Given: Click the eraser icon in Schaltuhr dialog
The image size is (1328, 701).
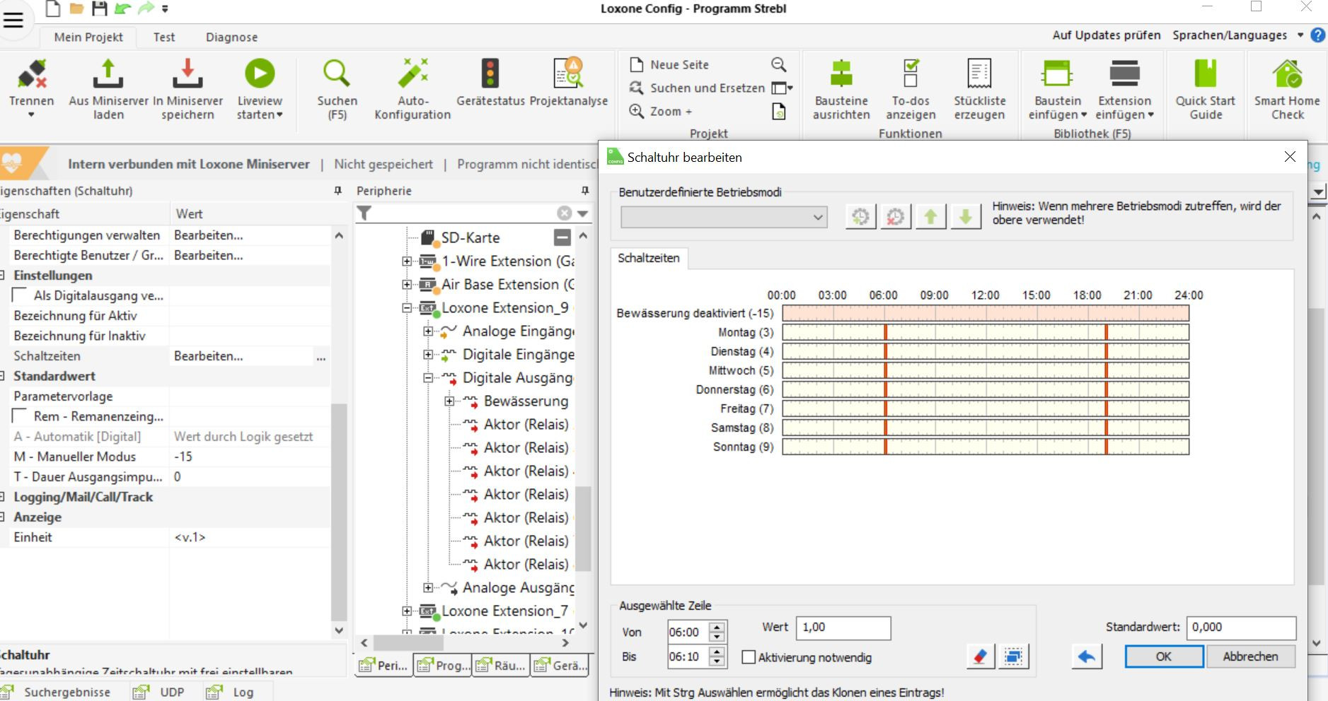Looking at the screenshot, I should [x=980, y=656].
